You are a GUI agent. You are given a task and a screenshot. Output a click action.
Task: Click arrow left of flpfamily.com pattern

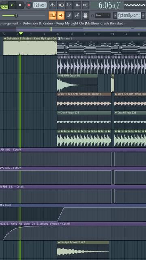tap(115, 15)
